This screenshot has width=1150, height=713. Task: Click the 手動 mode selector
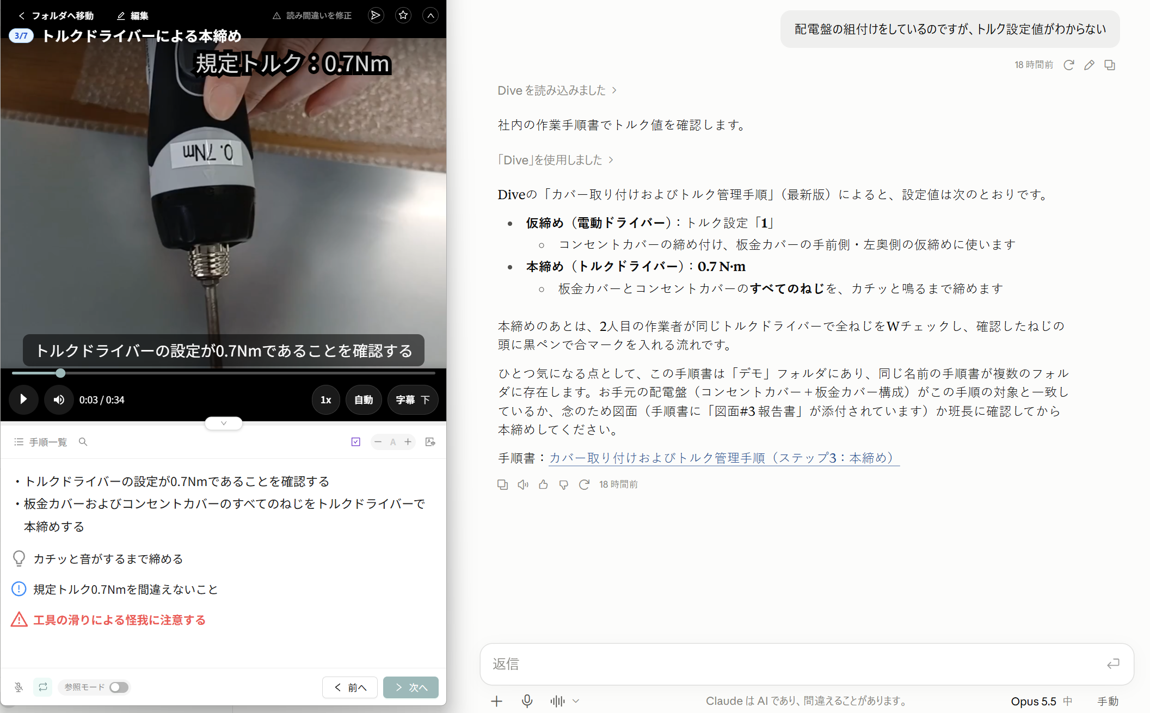1108,701
